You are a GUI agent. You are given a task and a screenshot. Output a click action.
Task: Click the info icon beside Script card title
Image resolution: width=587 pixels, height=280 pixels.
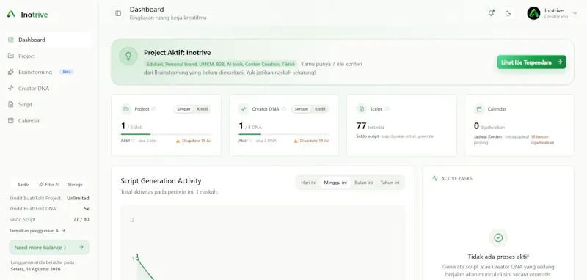[387, 109]
